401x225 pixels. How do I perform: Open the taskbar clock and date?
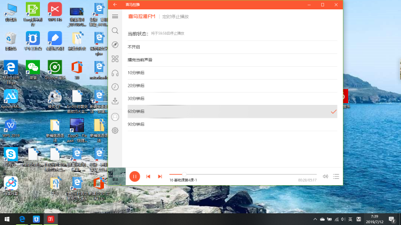click(375, 219)
